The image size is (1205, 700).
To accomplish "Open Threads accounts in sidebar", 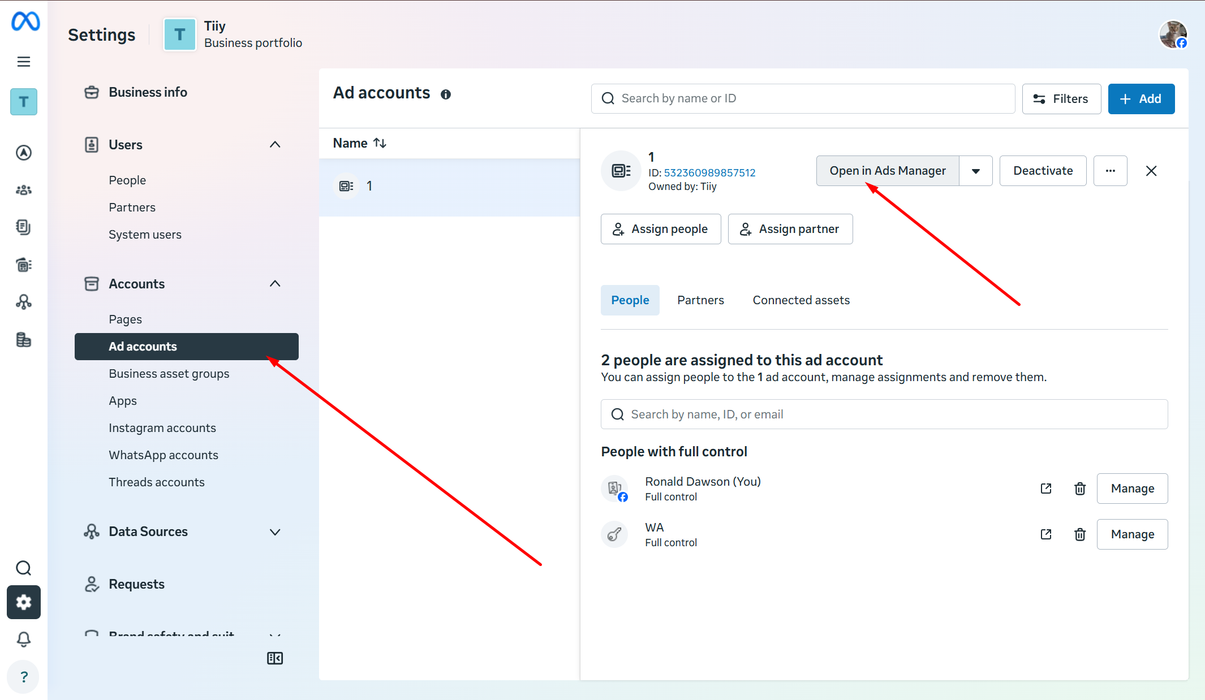I will pyautogui.click(x=157, y=482).
